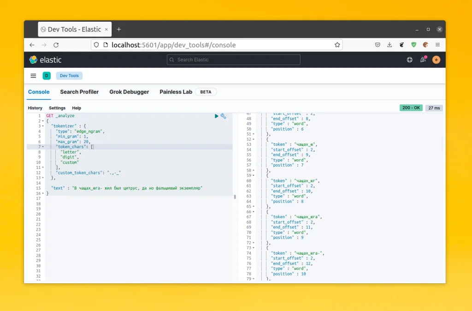This screenshot has height=311, width=472.
Task: Collapse the token_chars array on line 7
Action: coord(44,146)
